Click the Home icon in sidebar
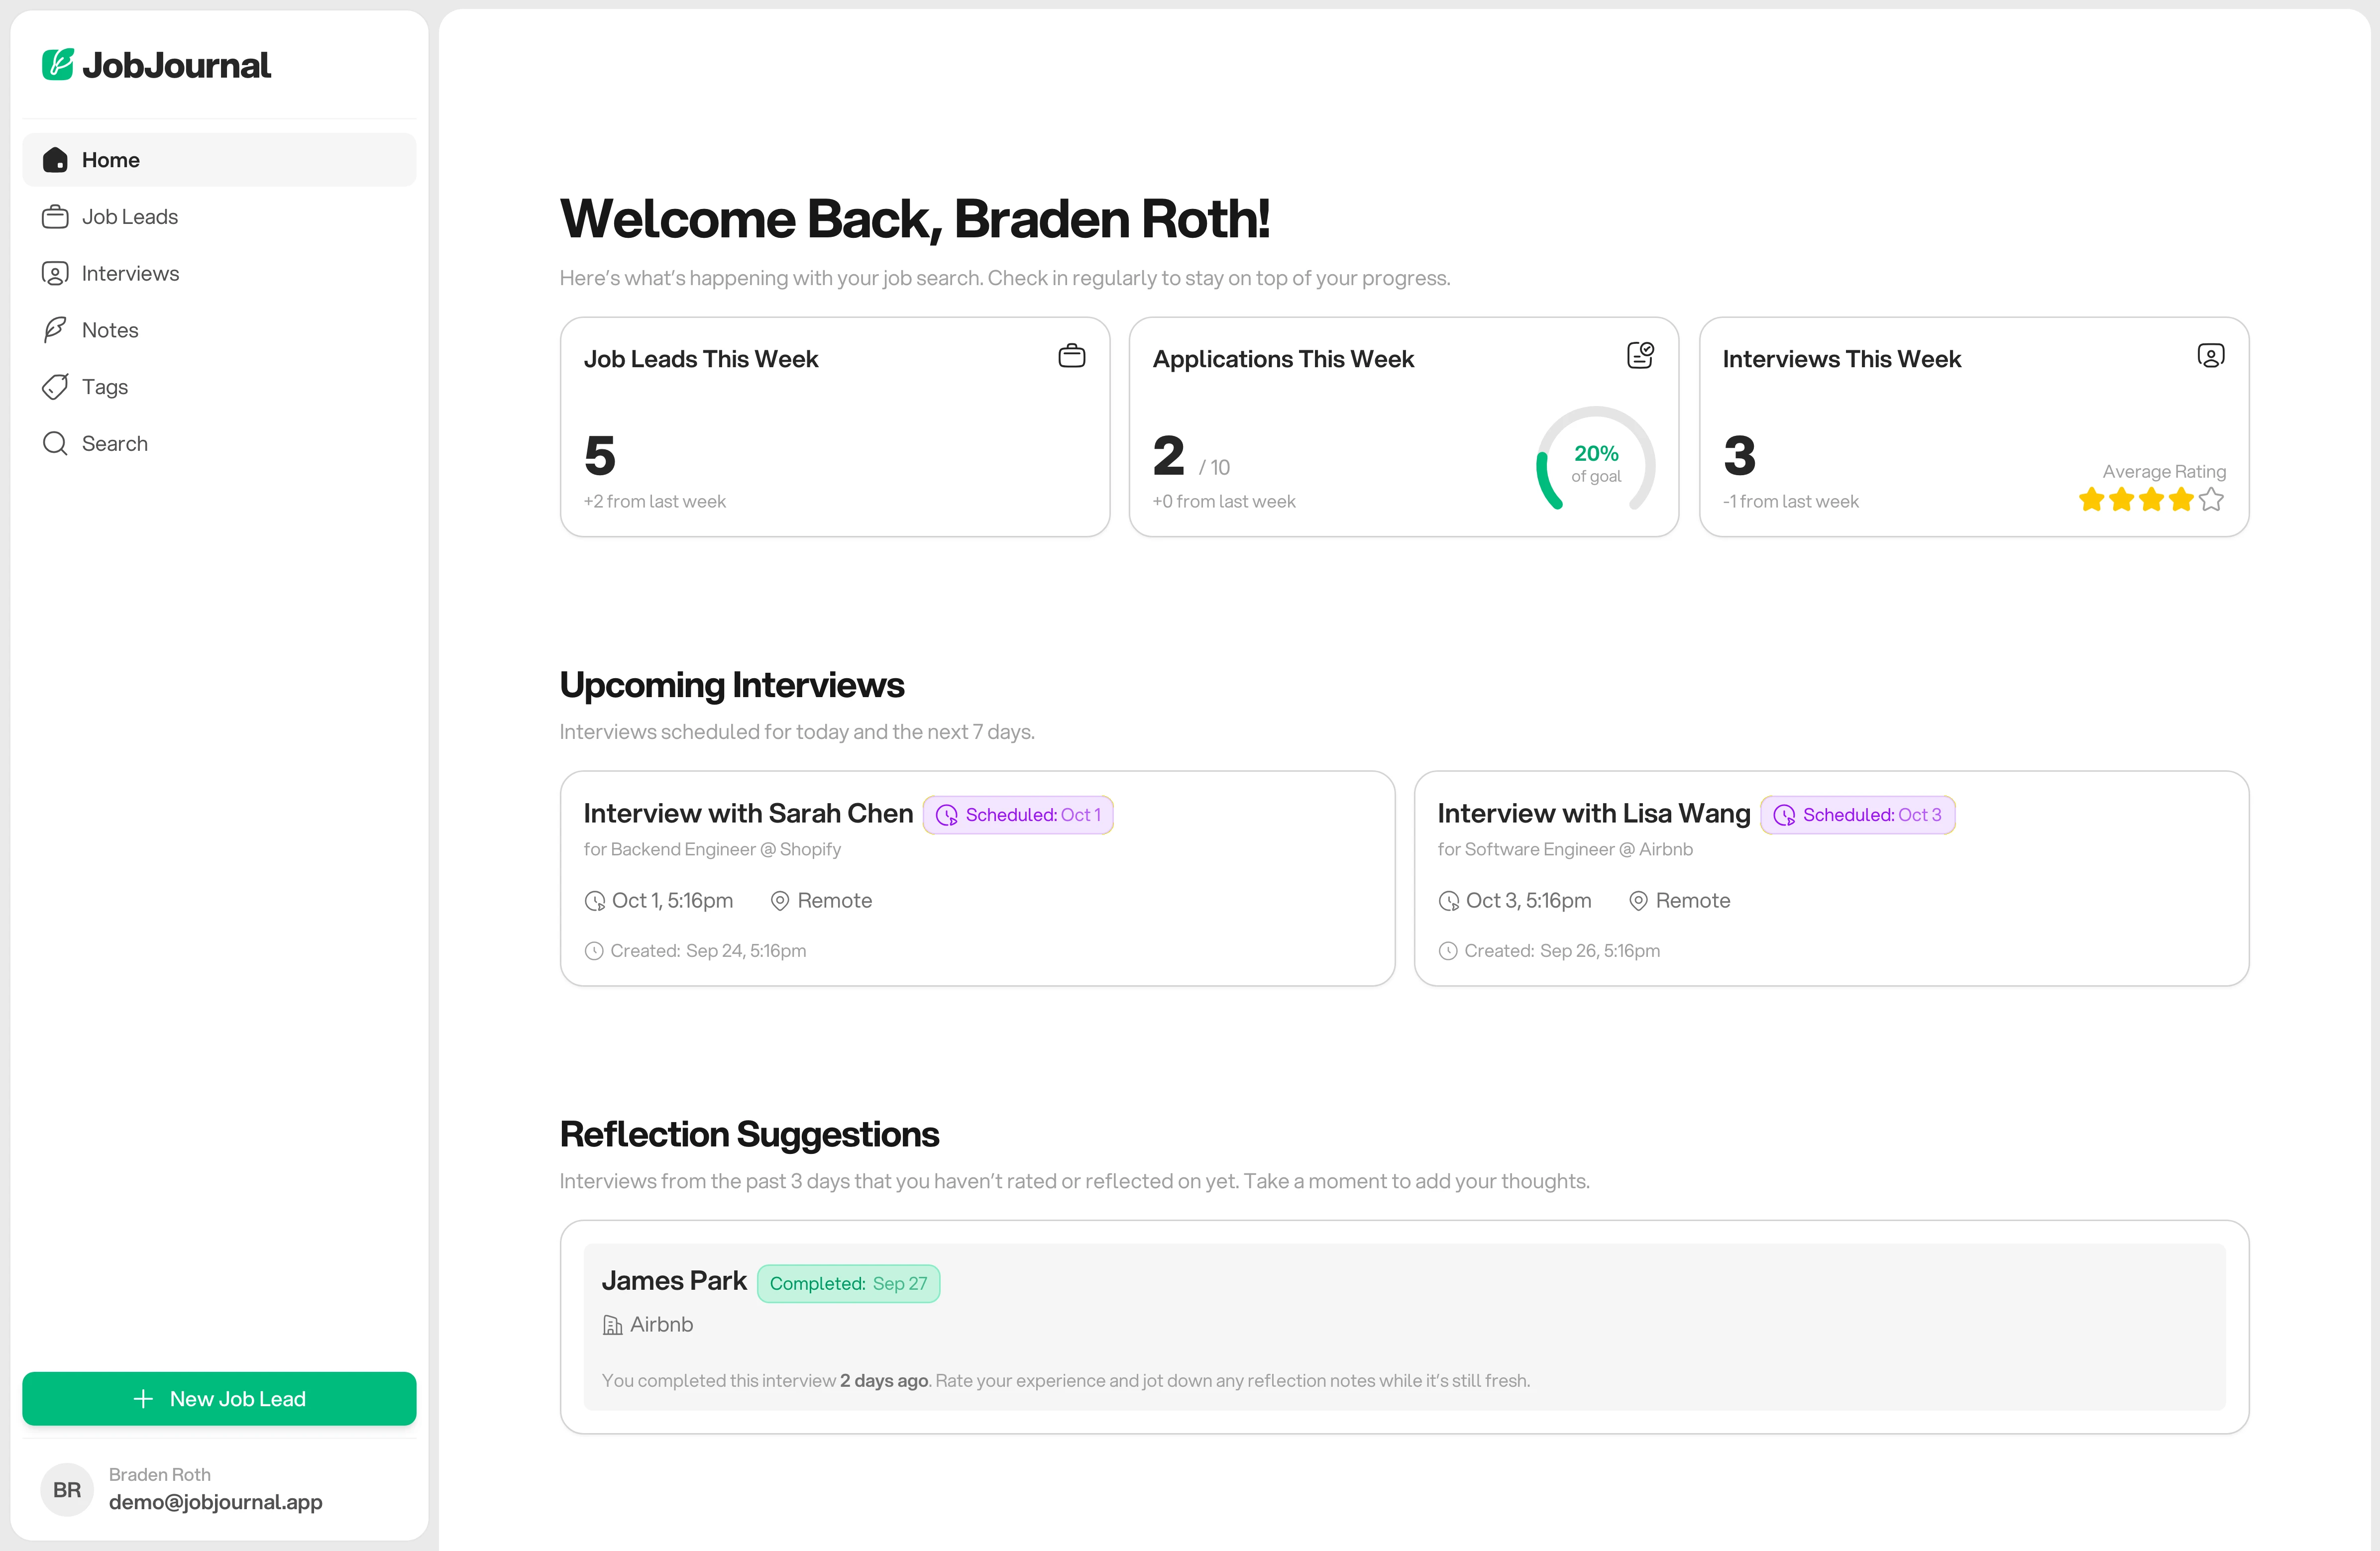The image size is (2380, 1551). coord(55,160)
